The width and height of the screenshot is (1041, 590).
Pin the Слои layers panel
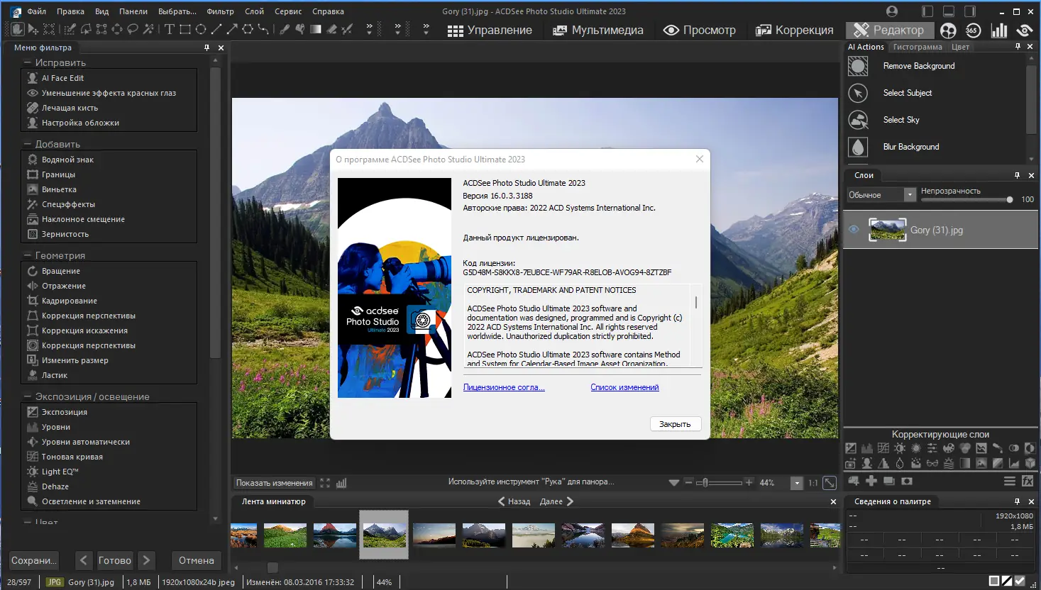(x=1017, y=175)
